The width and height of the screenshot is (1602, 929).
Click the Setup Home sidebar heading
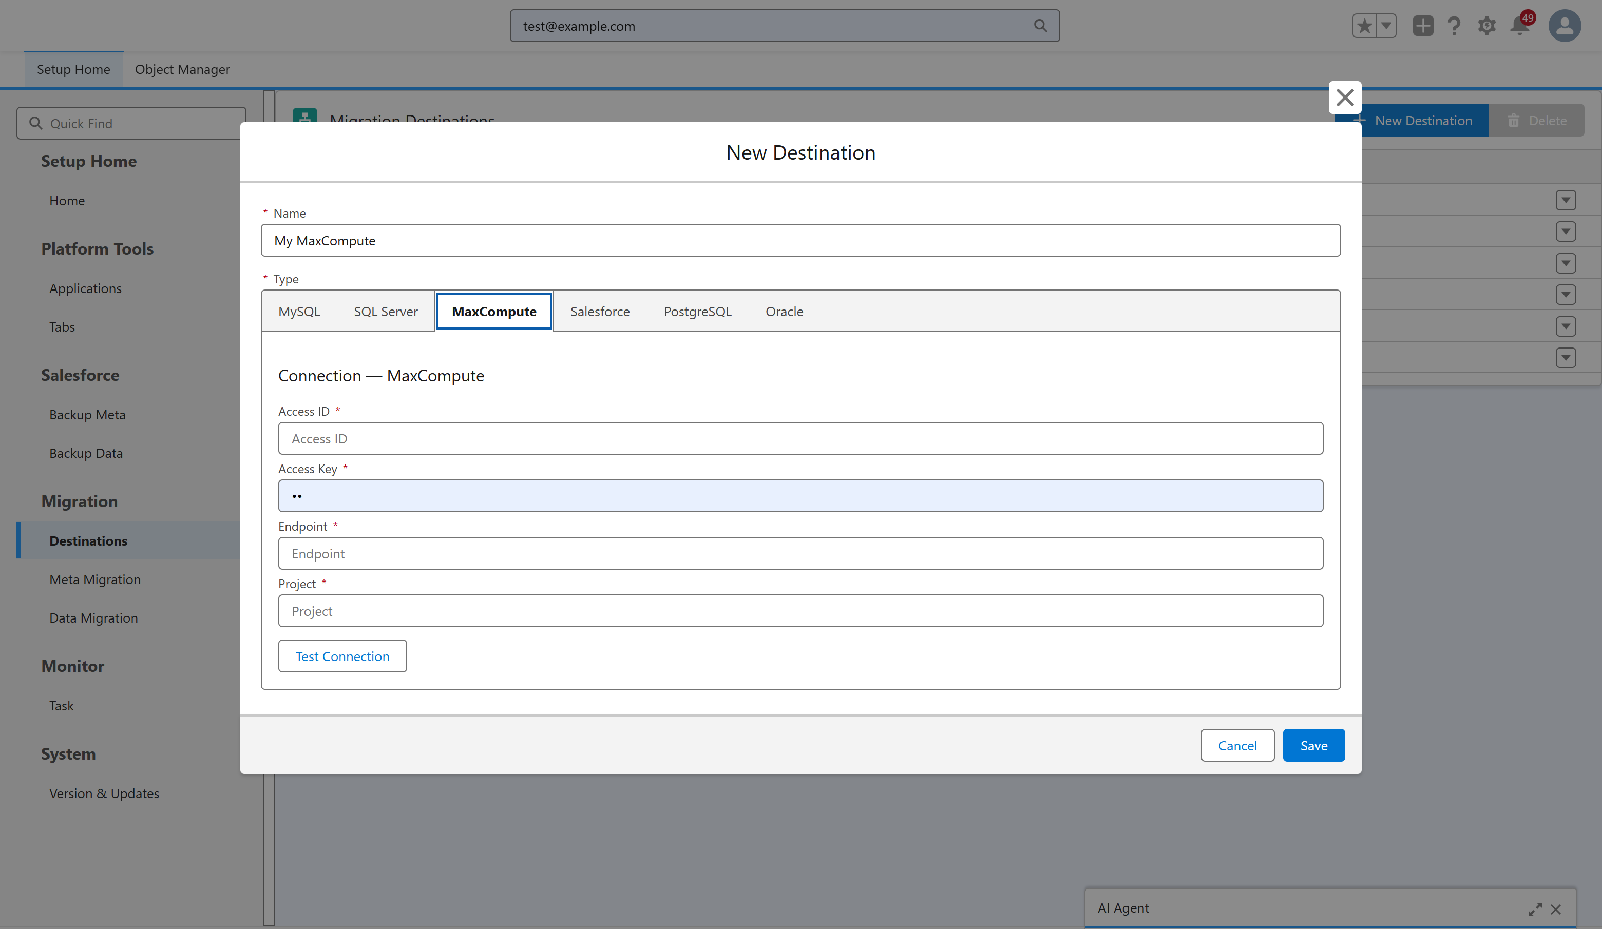(88, 161)
